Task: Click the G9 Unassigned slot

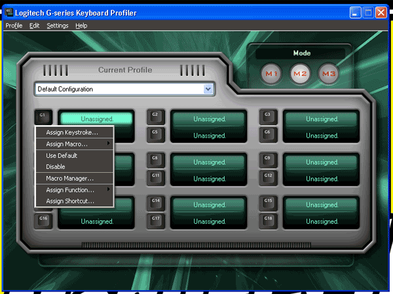Action: click(x=322, y=162)
